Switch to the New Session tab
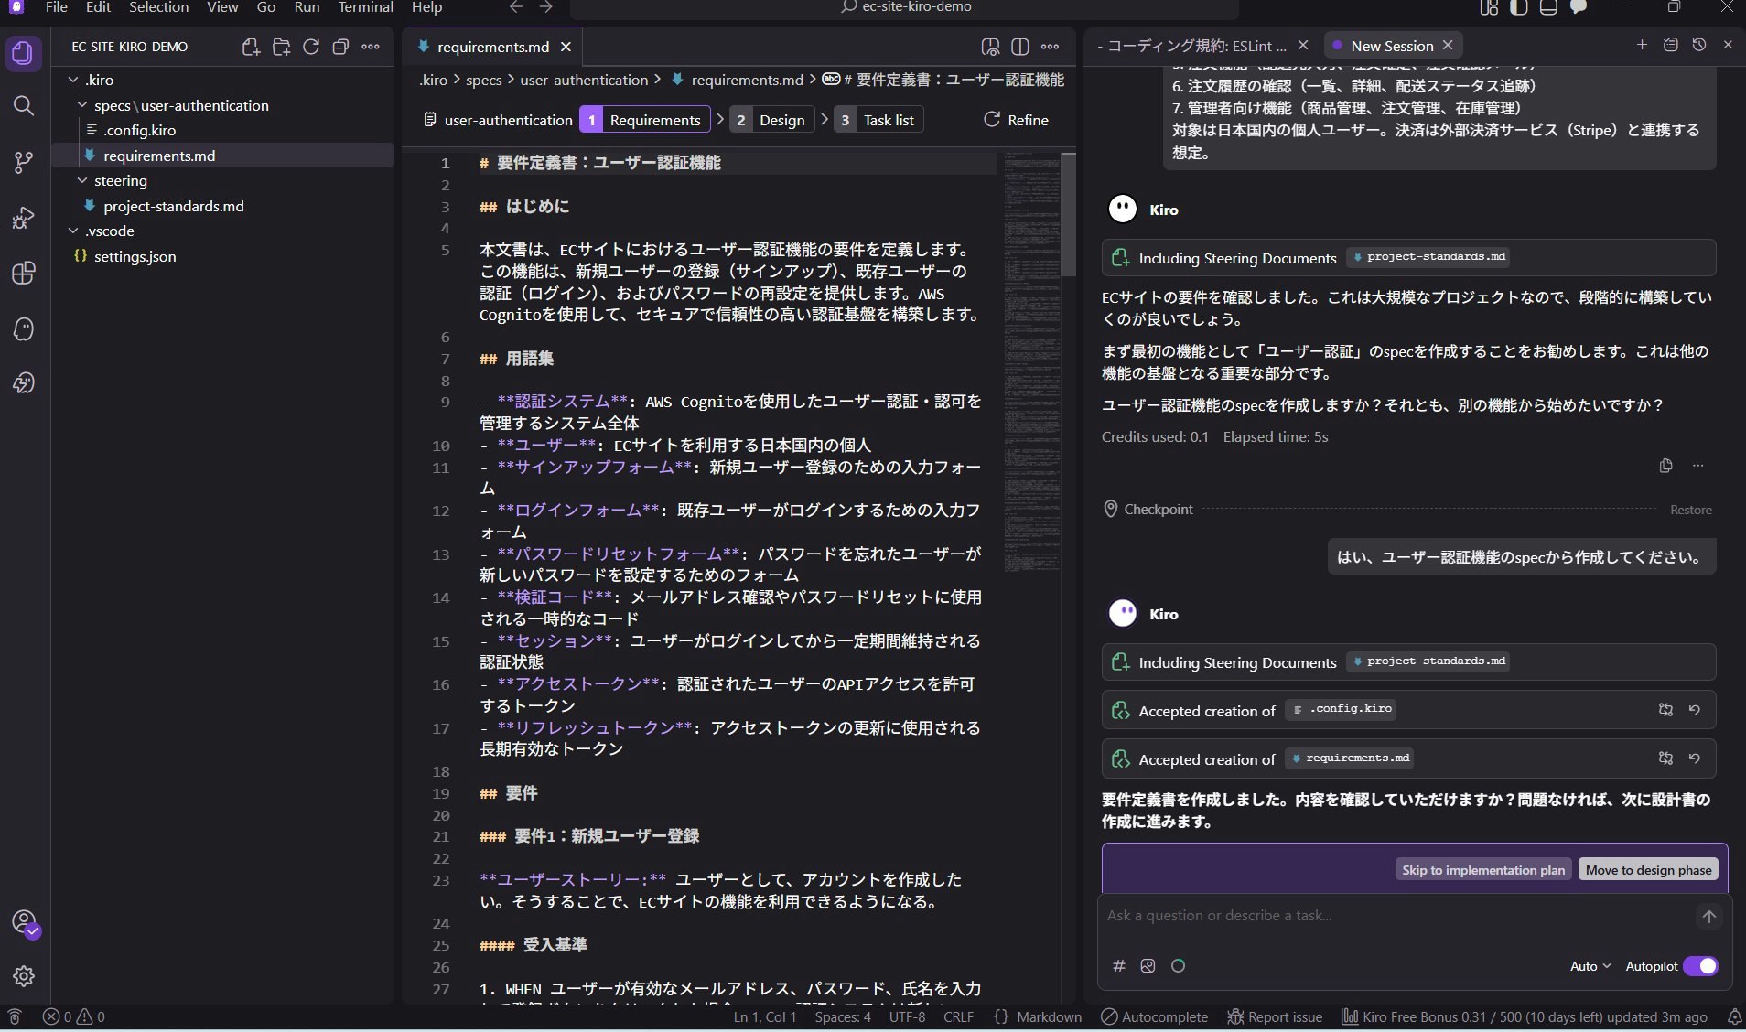The height and width of the screenshot is (1032, 1746). click(x=1394, y=45)
